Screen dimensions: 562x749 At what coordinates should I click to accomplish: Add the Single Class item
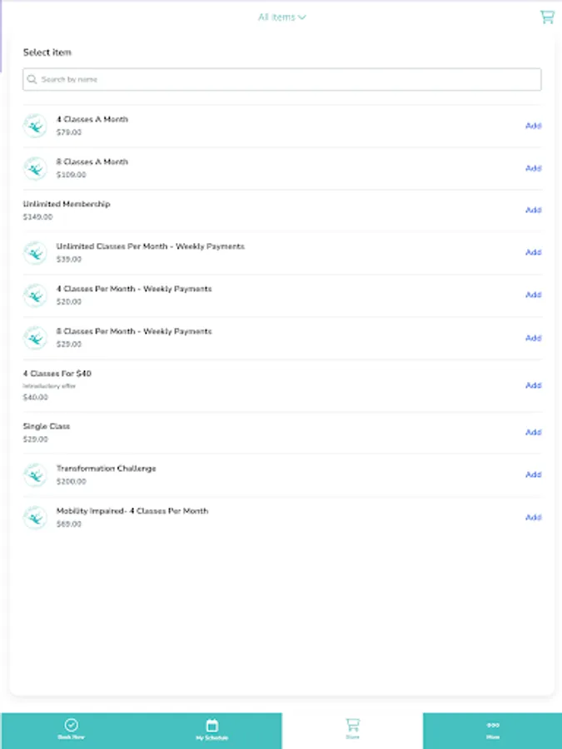click(x=534, y=432)
